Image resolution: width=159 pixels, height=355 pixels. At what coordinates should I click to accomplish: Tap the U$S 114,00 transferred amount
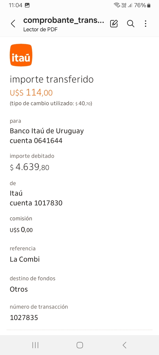(x=31, y=93)
